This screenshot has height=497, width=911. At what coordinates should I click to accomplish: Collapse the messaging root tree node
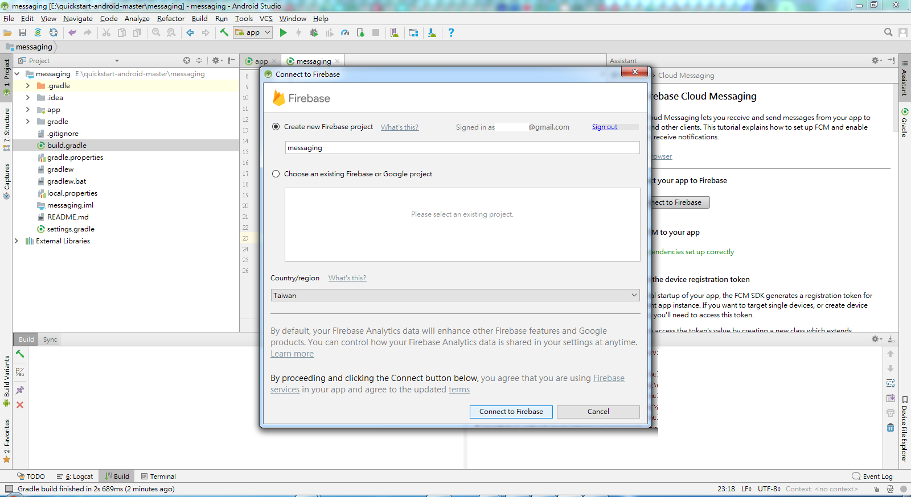click(x=17, y=74)
